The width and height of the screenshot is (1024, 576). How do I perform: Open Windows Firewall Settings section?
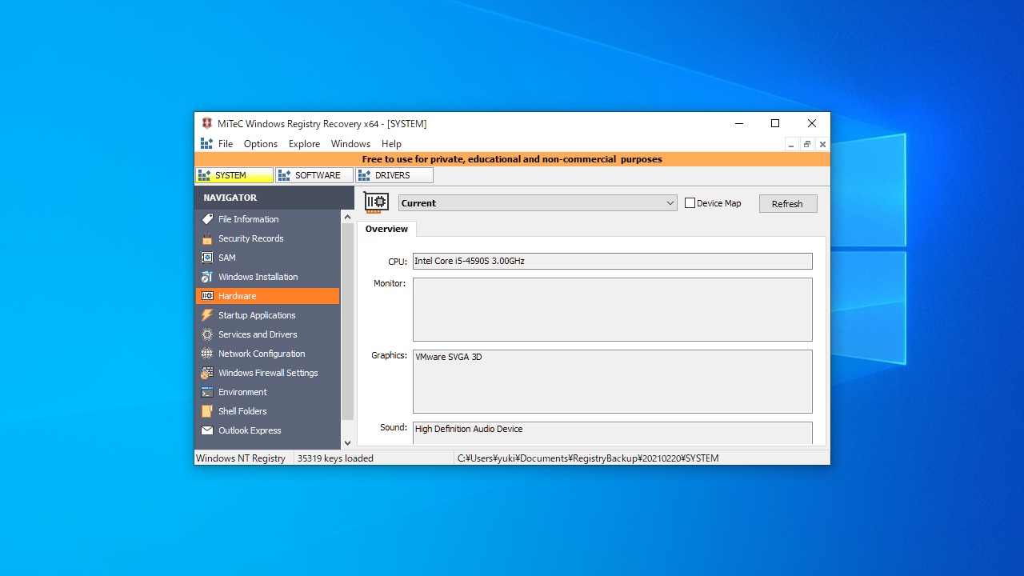click(x=267, y=373)
